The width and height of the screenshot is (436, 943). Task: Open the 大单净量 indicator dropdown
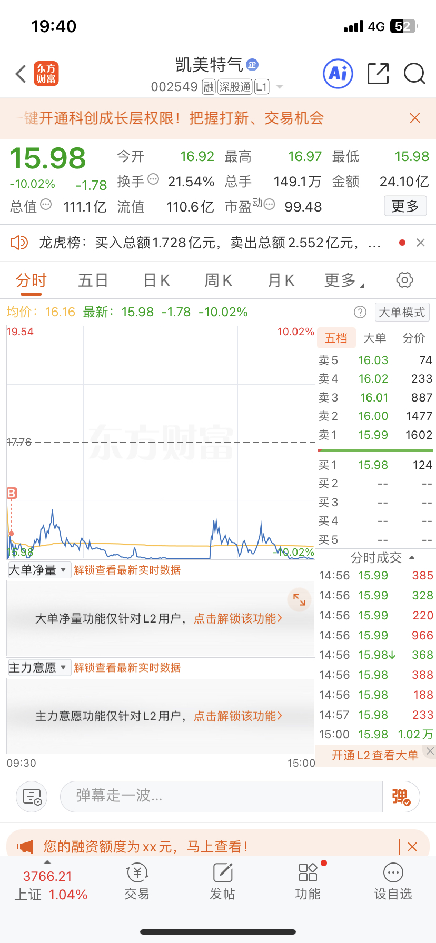pos(39,570)
